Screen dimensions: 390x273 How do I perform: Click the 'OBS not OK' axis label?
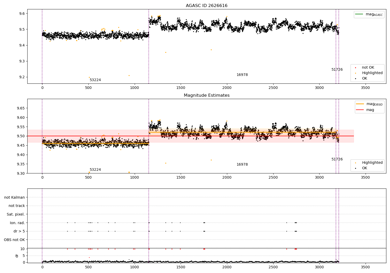pos(15,240)
